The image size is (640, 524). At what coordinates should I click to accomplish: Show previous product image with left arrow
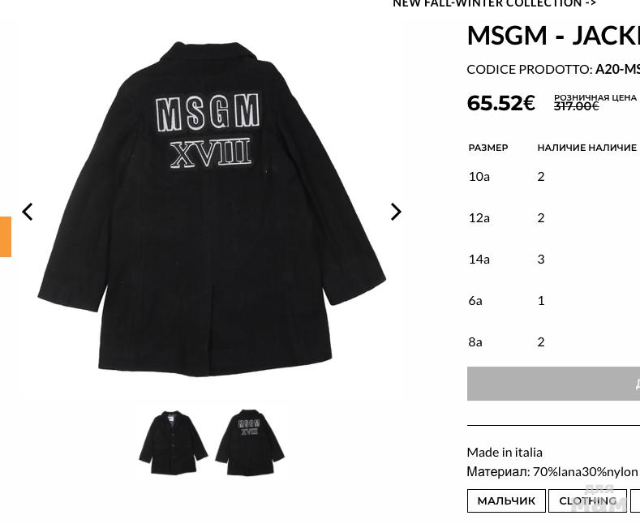pyautogui.click(x=28, y=212)
